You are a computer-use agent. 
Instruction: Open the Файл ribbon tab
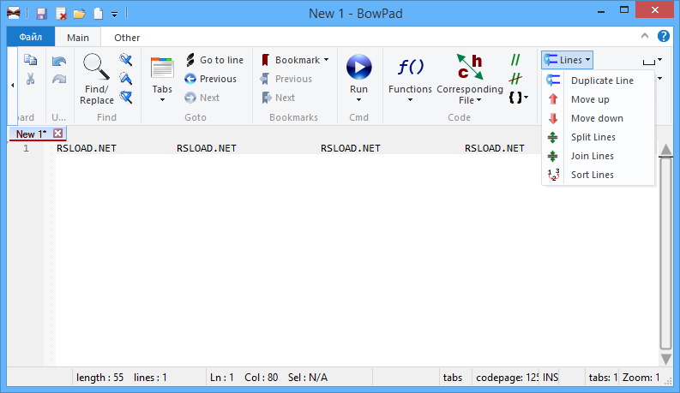31,37
